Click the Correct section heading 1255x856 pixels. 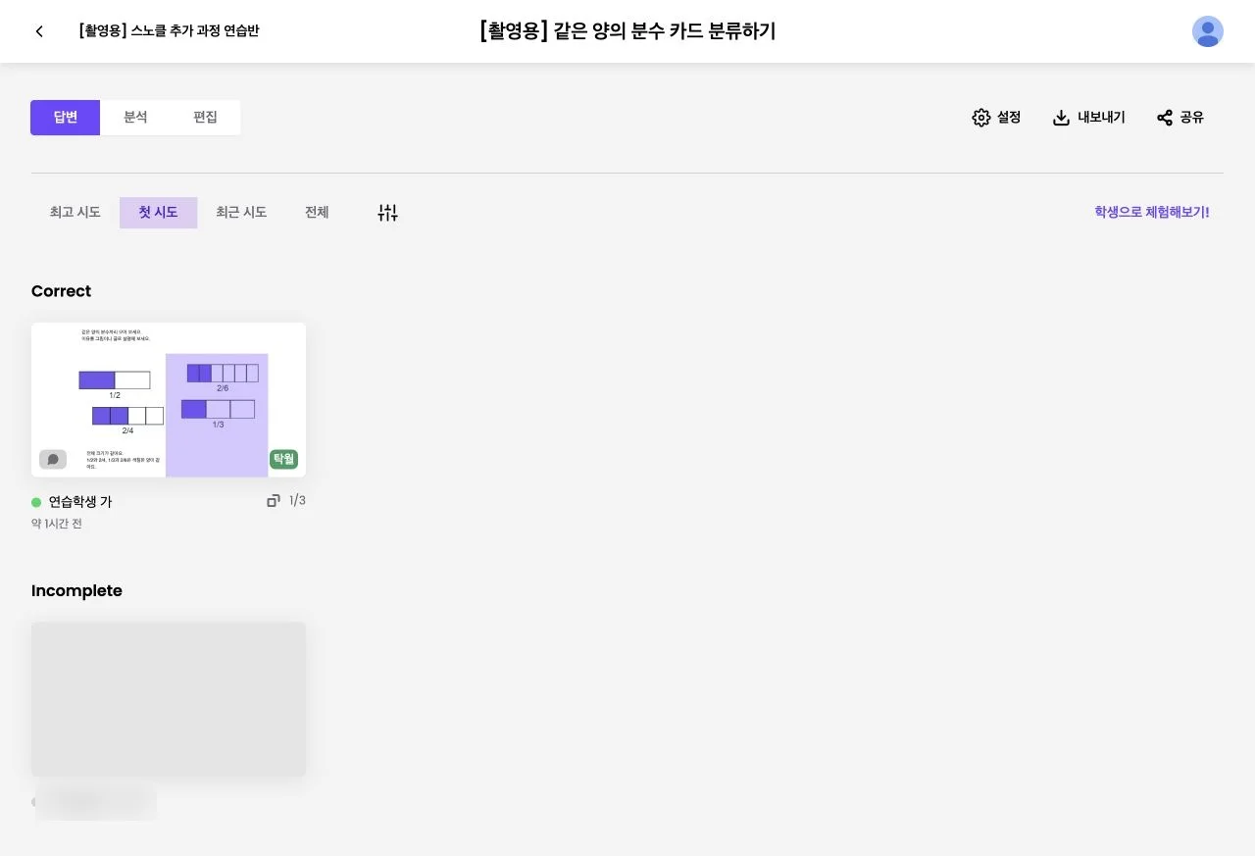click(61, 291)
